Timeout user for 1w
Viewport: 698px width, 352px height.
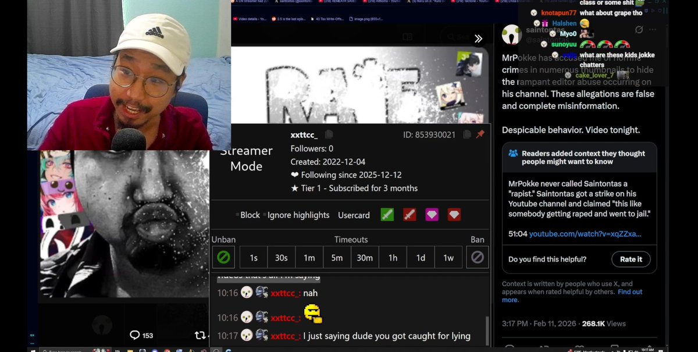pos(448,257)
